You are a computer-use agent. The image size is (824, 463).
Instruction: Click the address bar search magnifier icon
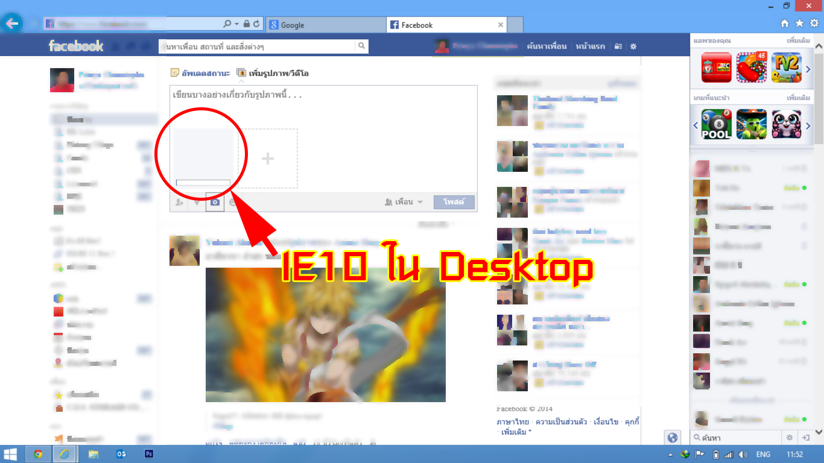click(x=227, y=24)
